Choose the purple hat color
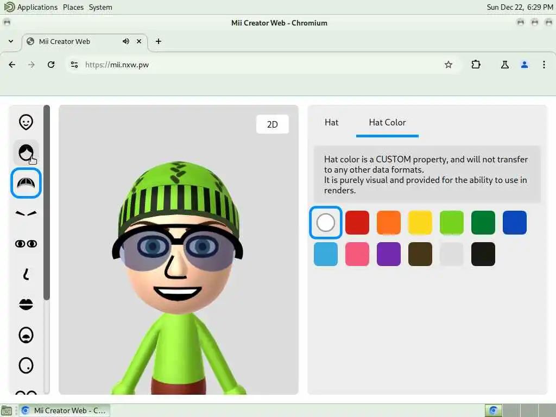The height and width of the screenshot is (417, 556). pyautogui.click(x=389, y=254)
